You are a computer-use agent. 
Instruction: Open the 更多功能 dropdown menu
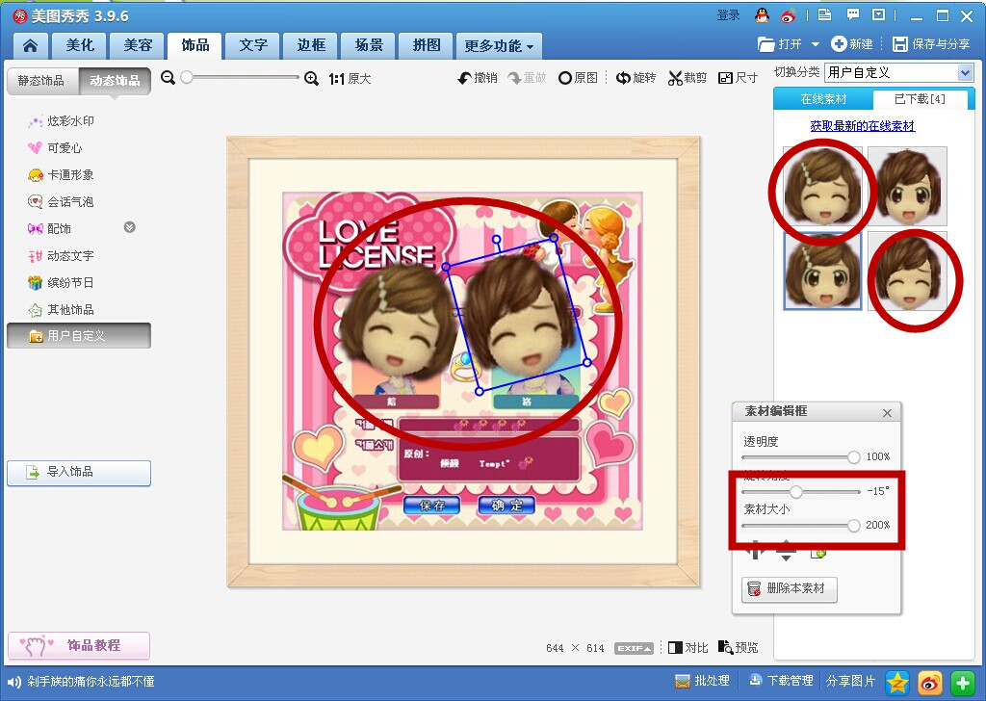pos(499,46)
